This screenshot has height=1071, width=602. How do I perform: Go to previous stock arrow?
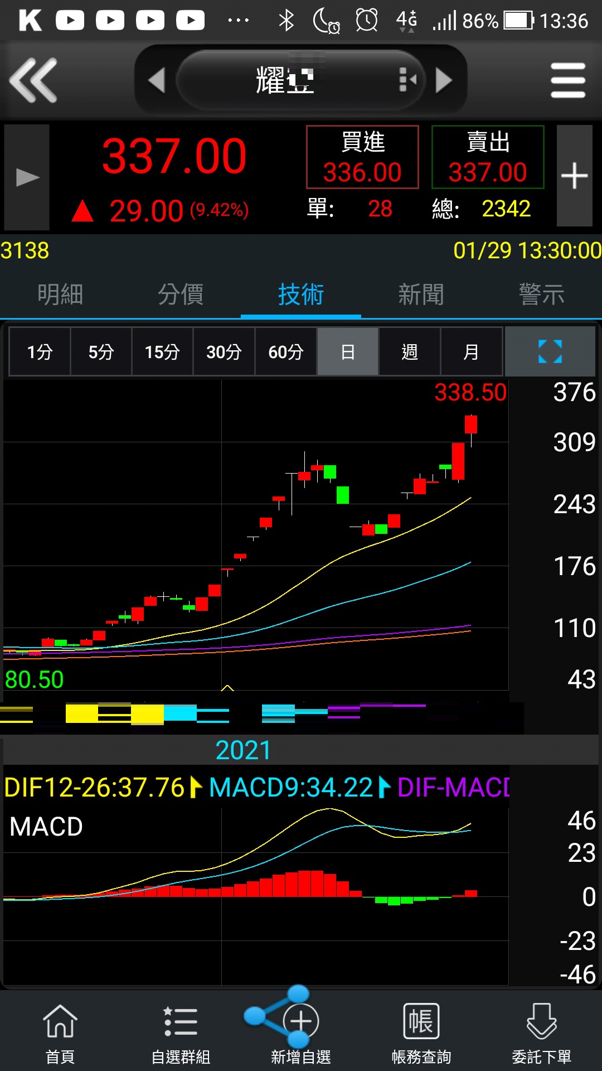157,81
